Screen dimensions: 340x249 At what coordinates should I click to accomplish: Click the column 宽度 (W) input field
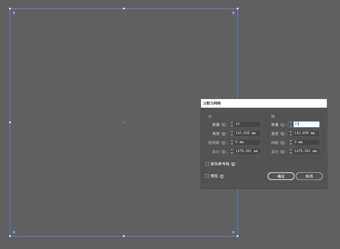point(306,133)
